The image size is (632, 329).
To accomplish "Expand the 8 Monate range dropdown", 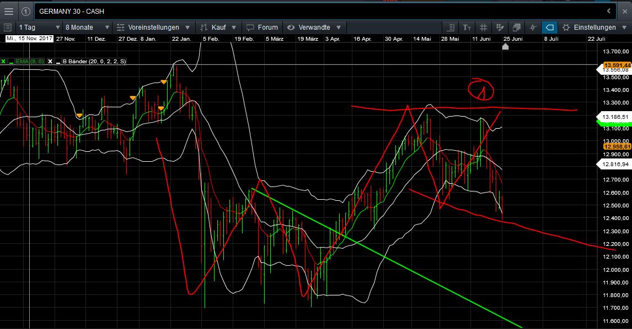I will pyautogui.click(x=85, y=26).
